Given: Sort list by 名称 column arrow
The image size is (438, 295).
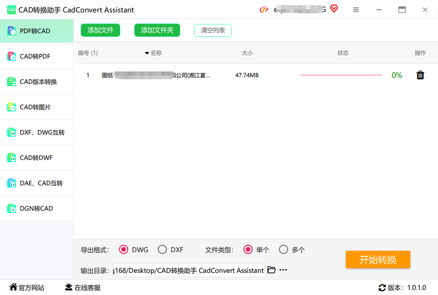Looking at the screenshot, I should [x=147, y=53].
